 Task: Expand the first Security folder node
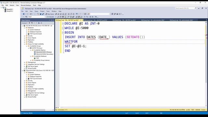(x=25, y=36)
